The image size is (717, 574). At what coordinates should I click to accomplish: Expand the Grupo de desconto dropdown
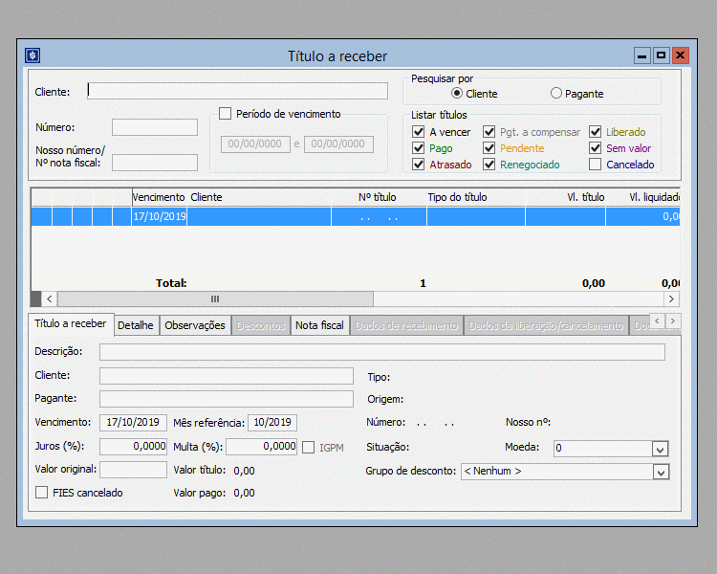pos(659,472)
